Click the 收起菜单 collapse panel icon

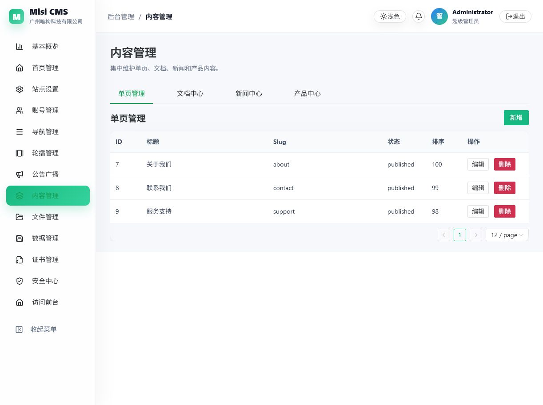tap(19, 330)
